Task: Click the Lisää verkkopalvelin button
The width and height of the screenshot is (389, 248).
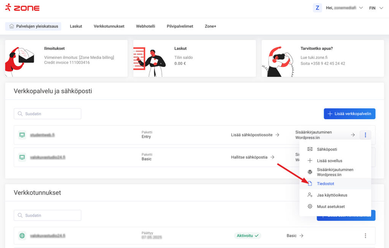Action: pyautogui.click(x=349, y=114)
